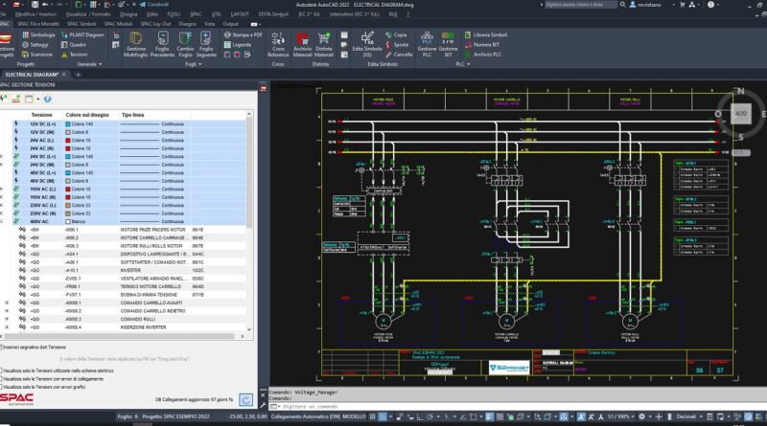Check 'Visualizza solo le Tensioni con errori grafici'
767x426 pixels.
coord(3,387)
